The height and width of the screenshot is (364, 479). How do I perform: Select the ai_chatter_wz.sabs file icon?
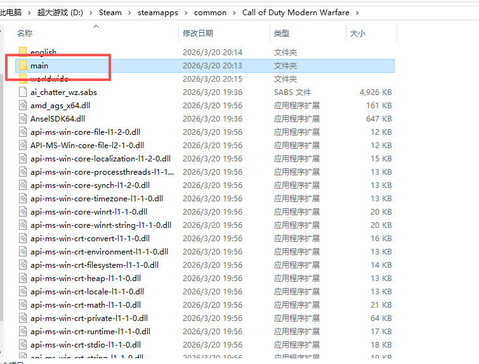[x=23, y=92]
